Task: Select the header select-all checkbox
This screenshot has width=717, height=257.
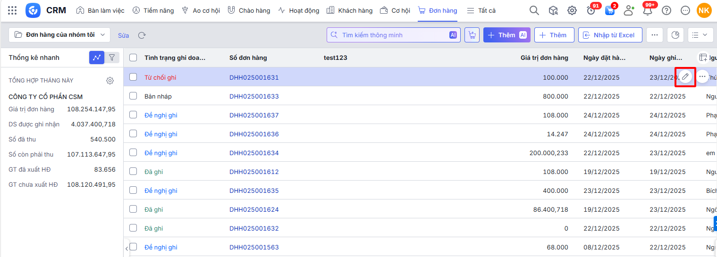Action: [133, 58]
